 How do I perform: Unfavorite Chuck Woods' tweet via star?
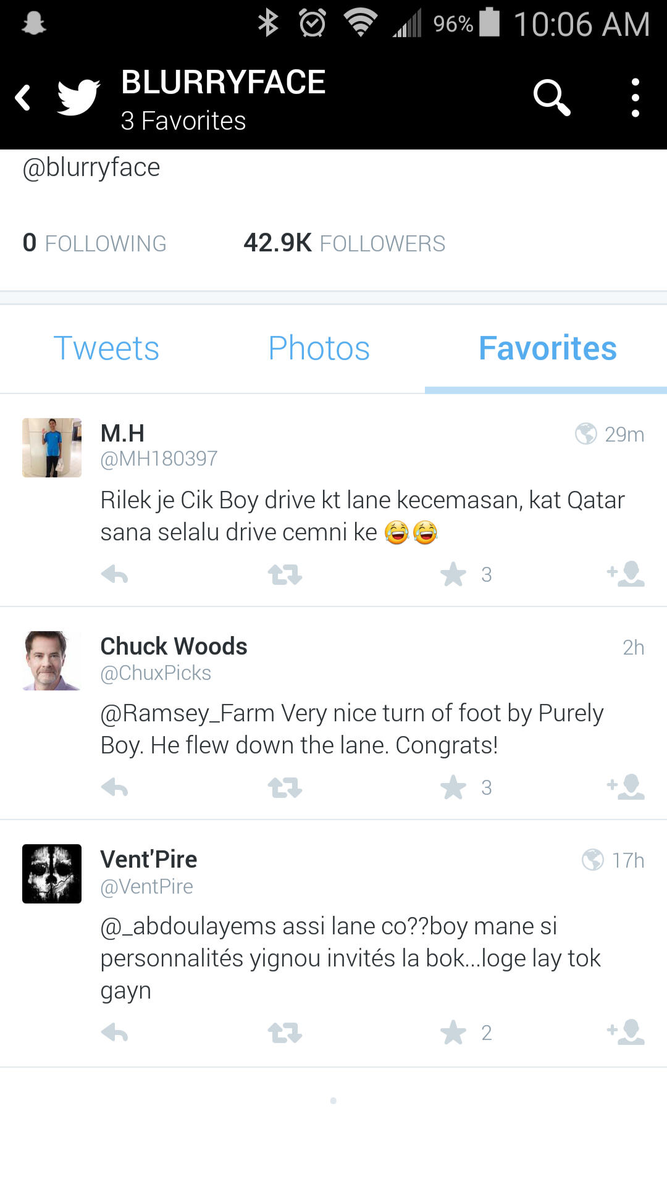pyautogui.click(x=453, y=788)
